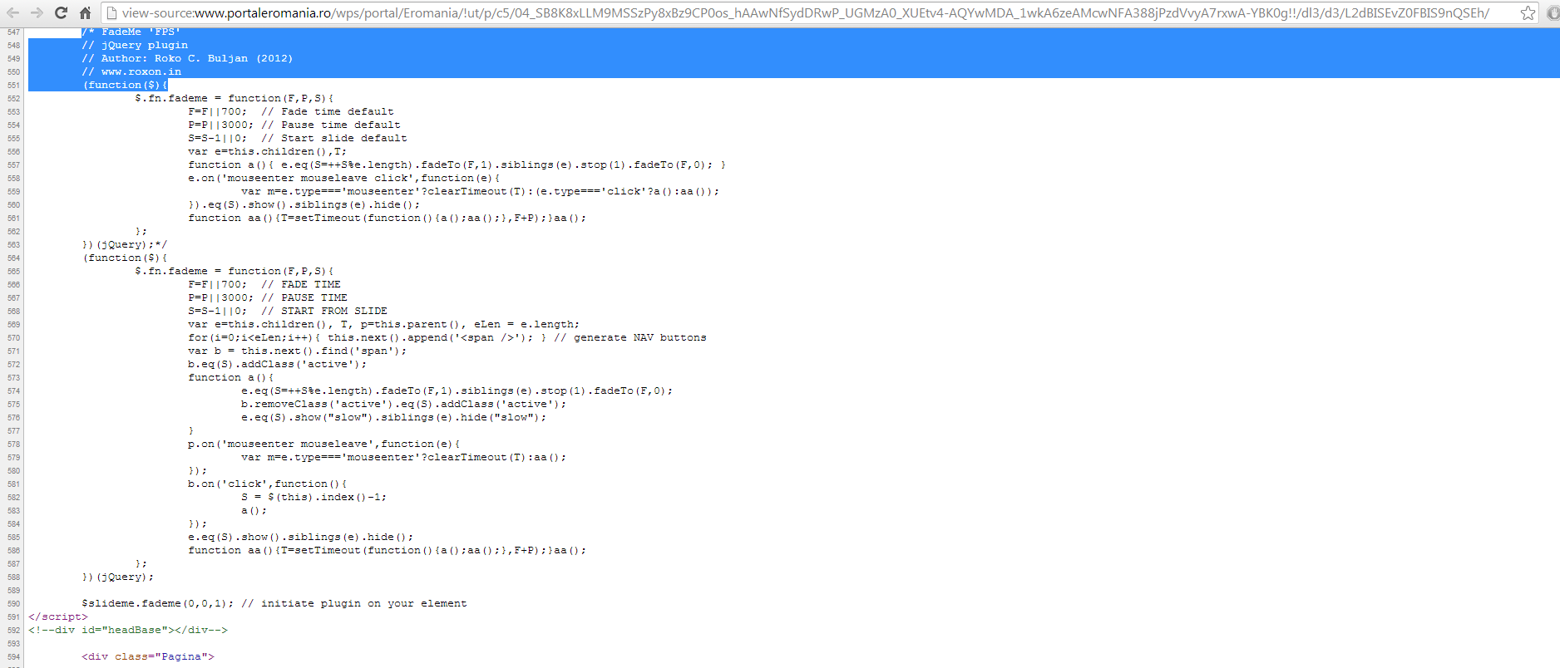Go back with the browser back arrow
The image size is (1560, 668).
(x=13, y=12)
